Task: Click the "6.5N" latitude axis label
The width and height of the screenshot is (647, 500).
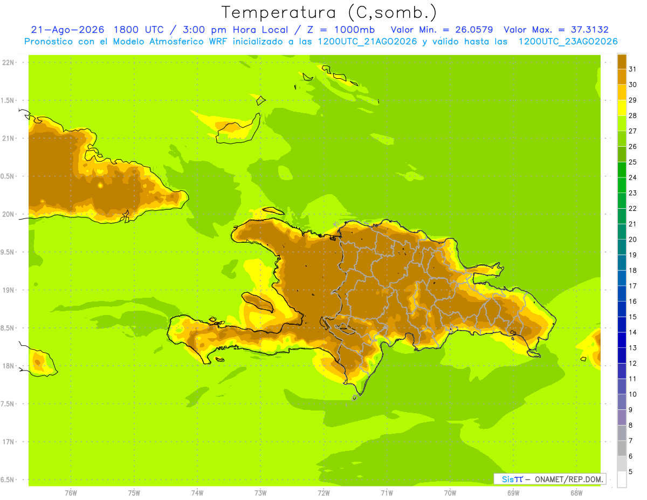Action: point(8,480)
